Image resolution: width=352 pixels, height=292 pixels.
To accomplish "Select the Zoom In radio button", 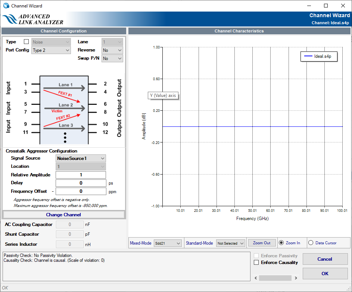I will [x=281, y=243].
